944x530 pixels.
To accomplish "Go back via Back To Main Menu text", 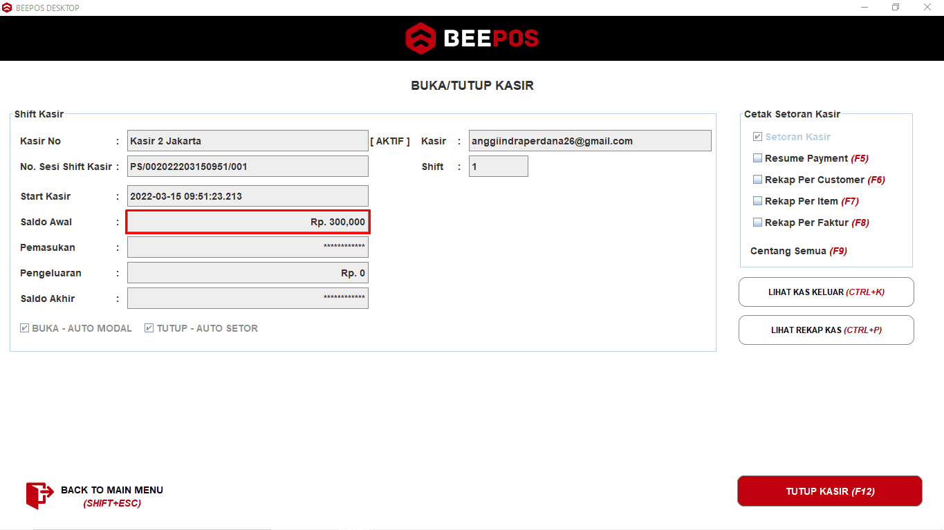I will 112,490.
